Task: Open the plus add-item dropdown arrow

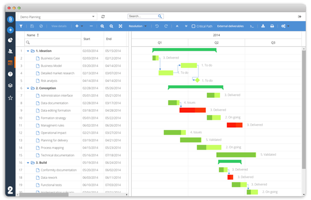Action: point(82,26)
